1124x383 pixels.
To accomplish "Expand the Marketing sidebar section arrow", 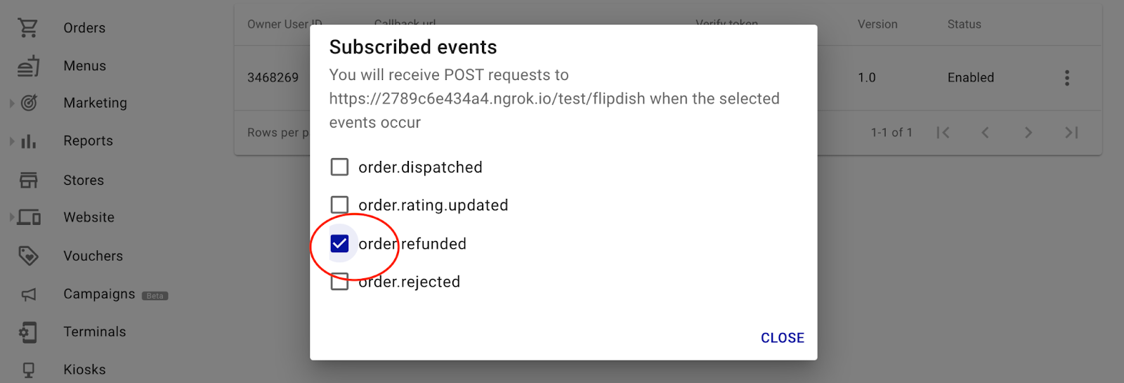I will (x=12, y=103).
